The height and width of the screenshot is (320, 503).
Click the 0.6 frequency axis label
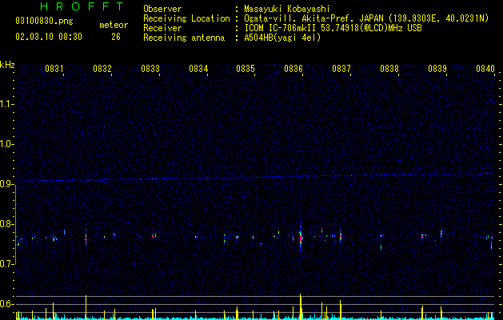coord(6,304)
